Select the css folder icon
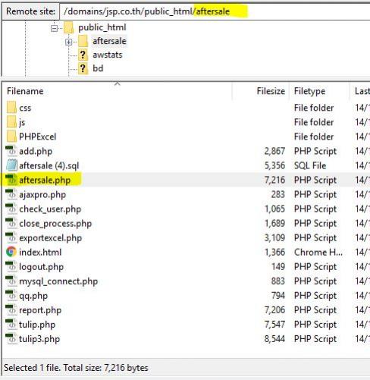This screenshot has width=370, height=380. (x=11, y=108)
